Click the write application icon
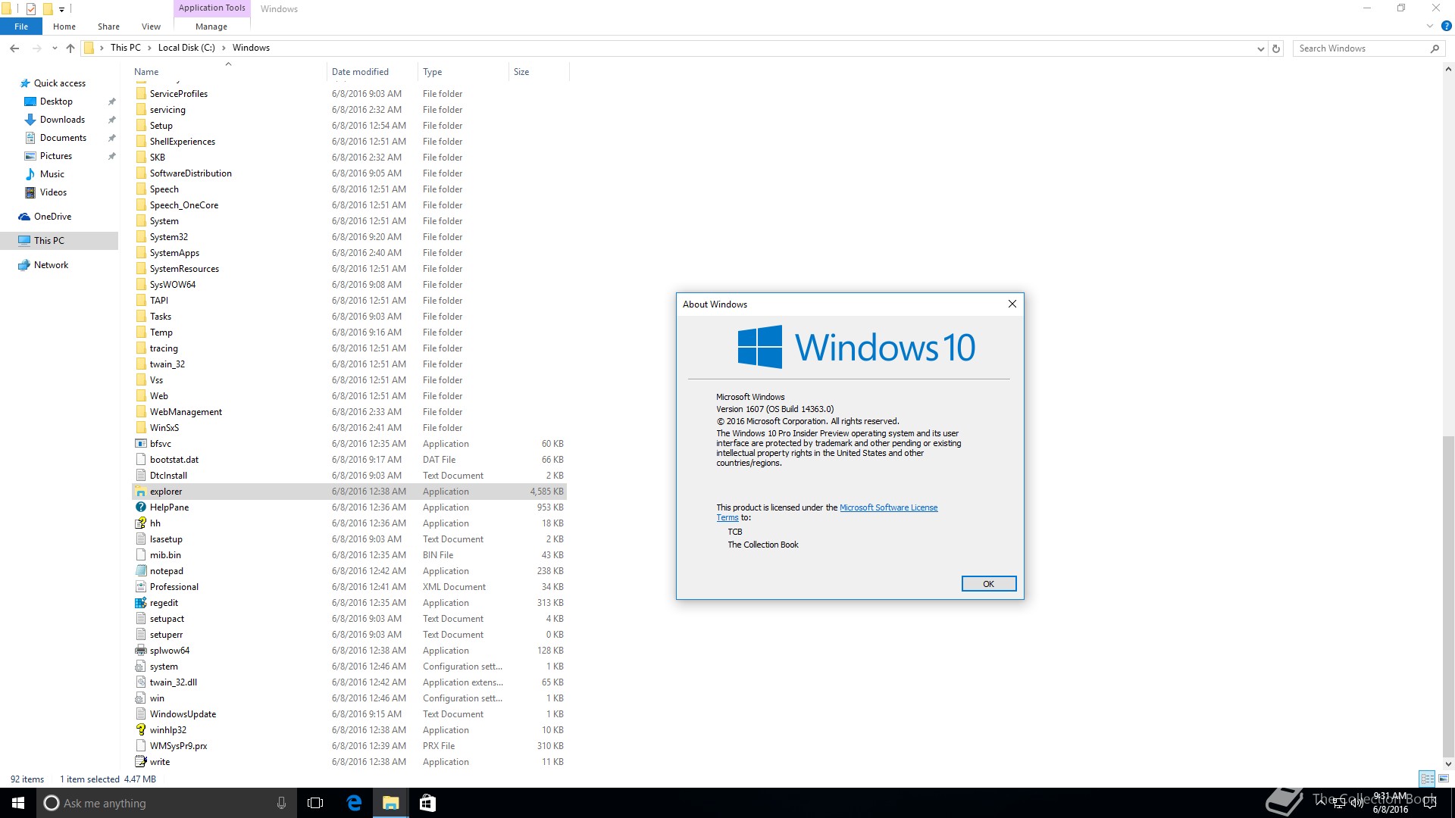 (x=141, y=762)
